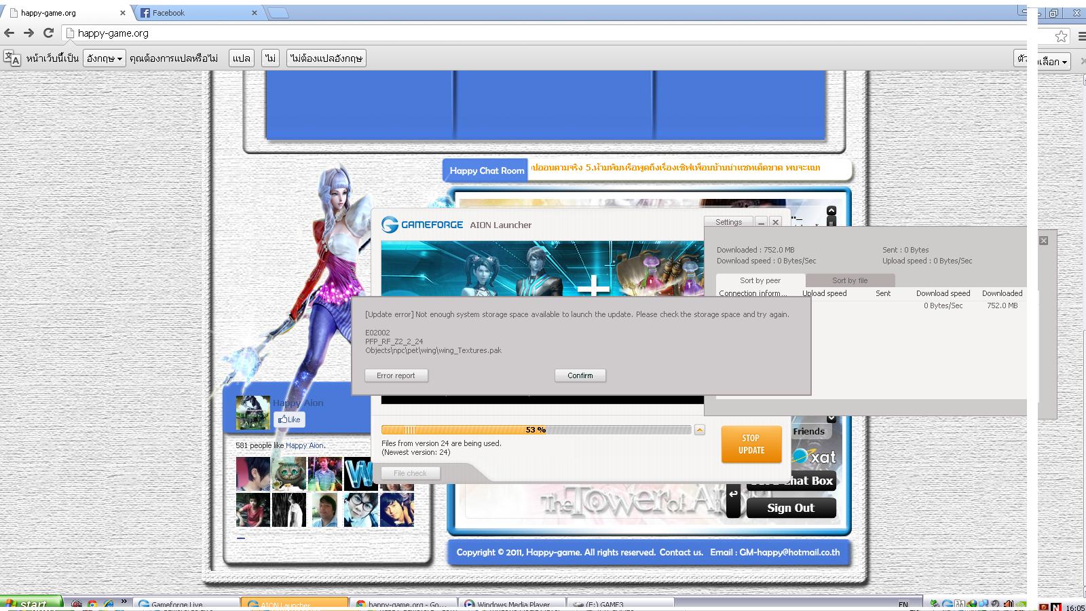Choose never translate English button

pos(326,58)
